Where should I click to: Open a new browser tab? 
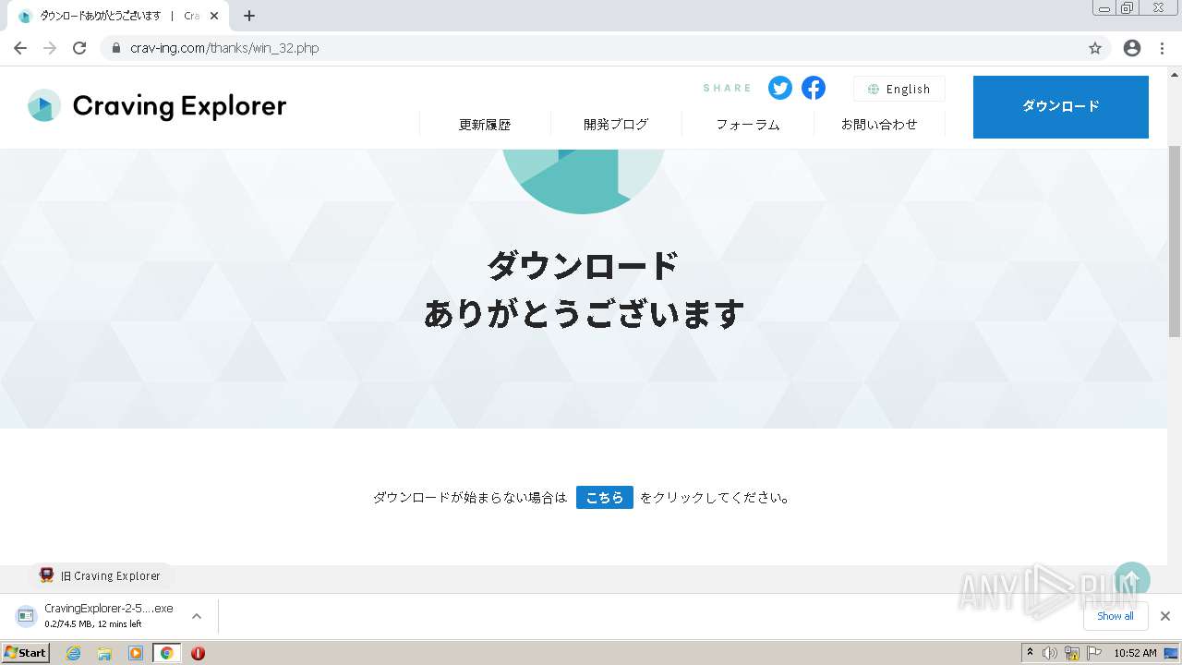point(249,16)
